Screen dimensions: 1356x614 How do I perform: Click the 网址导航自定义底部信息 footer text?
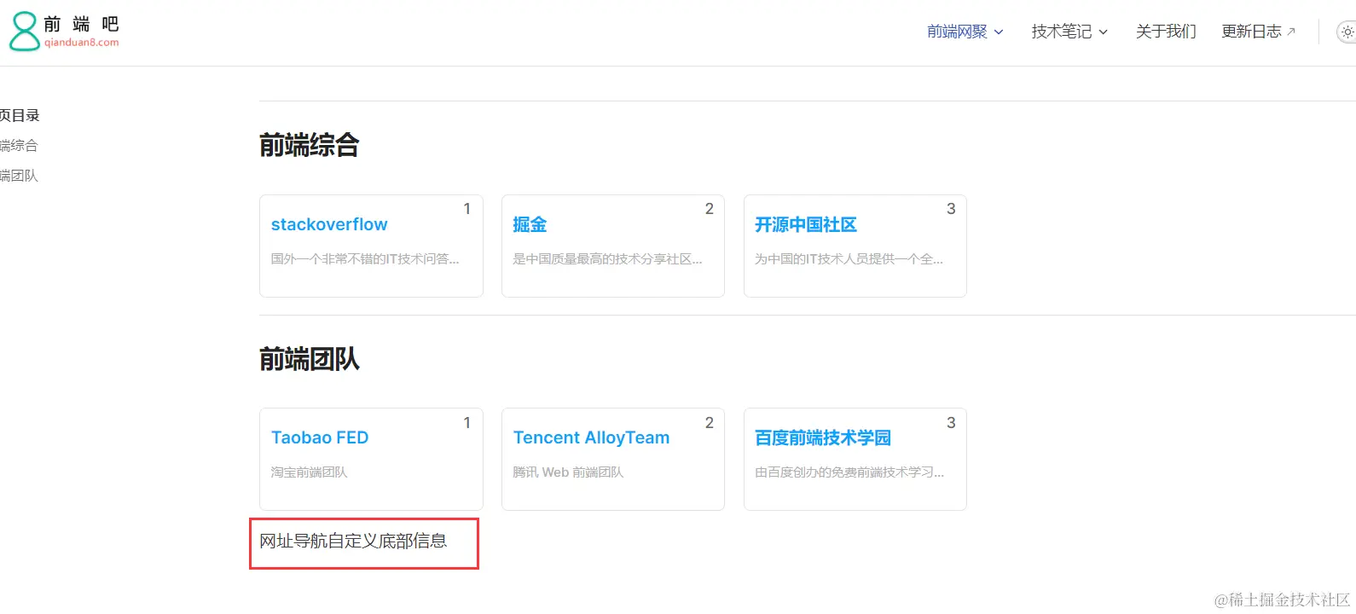(353, 541)
